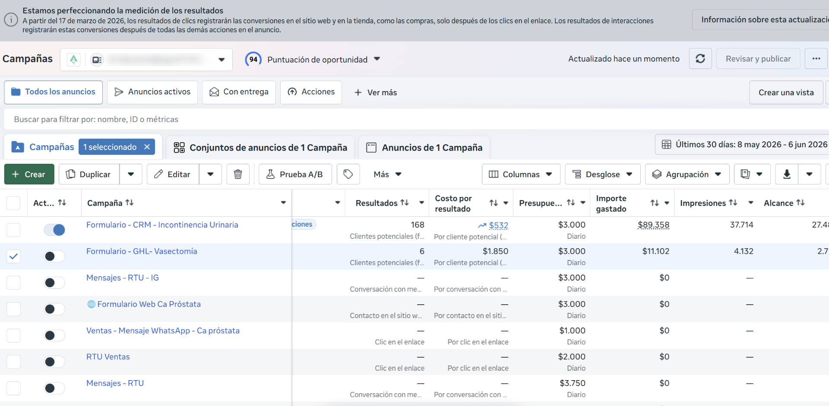Open the ad account dropdown arrow

coord(221,59)
